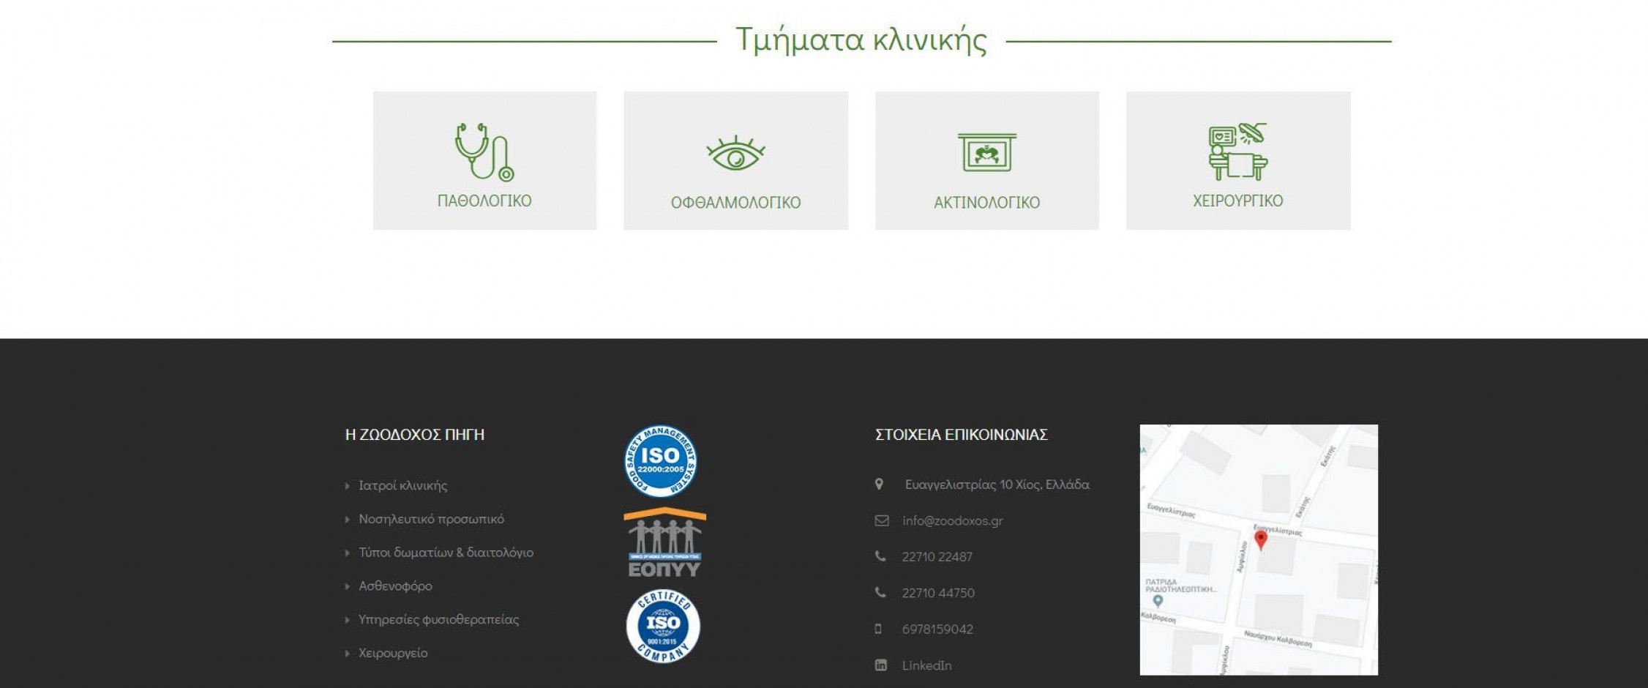Click the LinkedIn icon in the footer
The image size is (1648, 688).
coord(881,665)
